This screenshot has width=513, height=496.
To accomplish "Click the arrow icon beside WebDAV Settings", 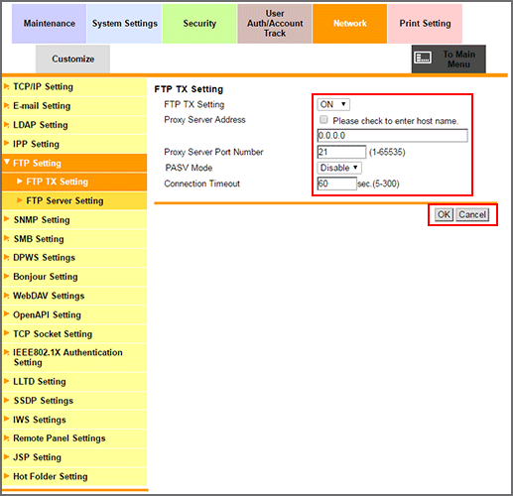I will click(x=6, y=296).
